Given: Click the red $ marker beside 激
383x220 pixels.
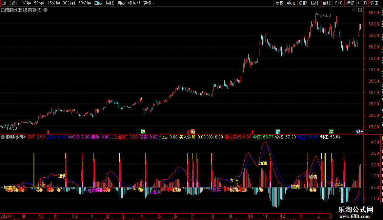Looking at the screenshot, I should pyautogui.click(x=188, y=132).
